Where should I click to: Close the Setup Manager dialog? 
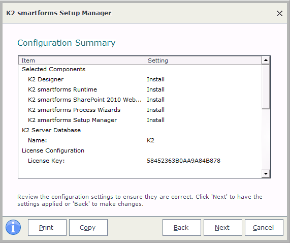point(279,13)
